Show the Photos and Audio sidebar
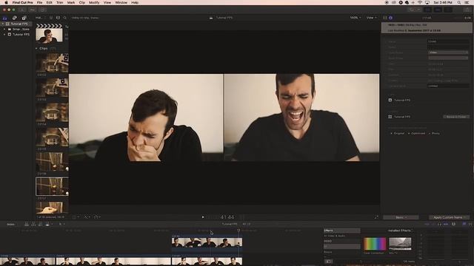The width and height of the screenshot is (474, 266). (x=15, y=18)
